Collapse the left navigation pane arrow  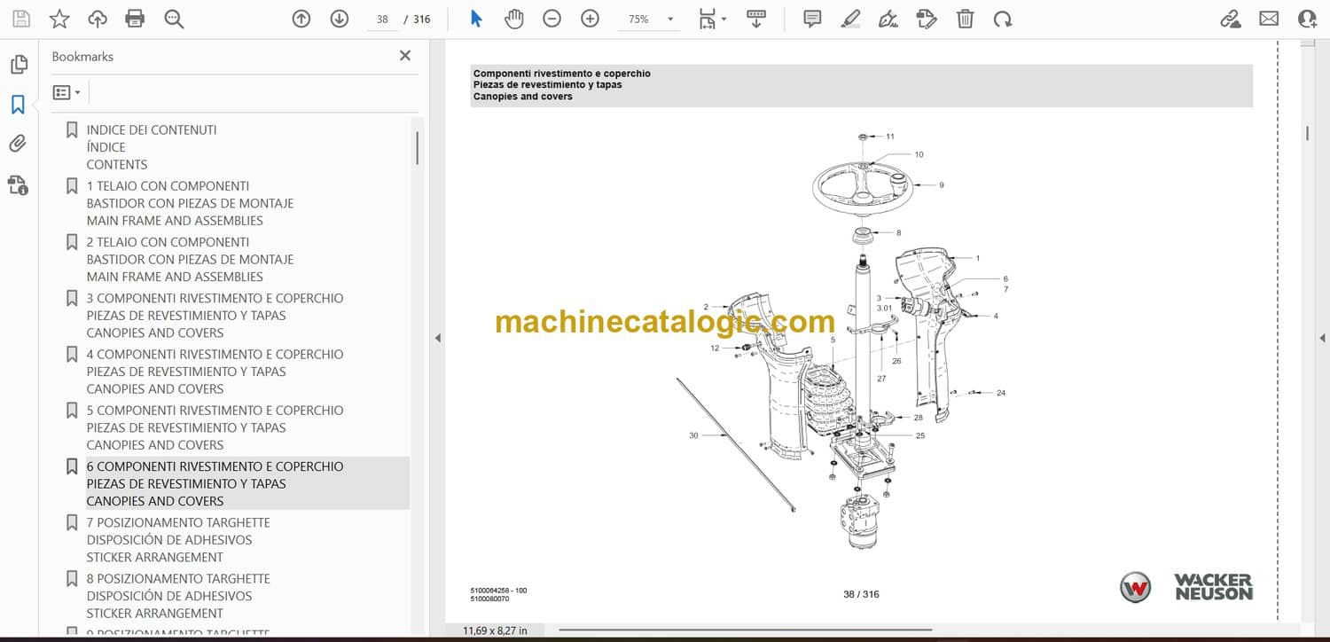(435, 338)
